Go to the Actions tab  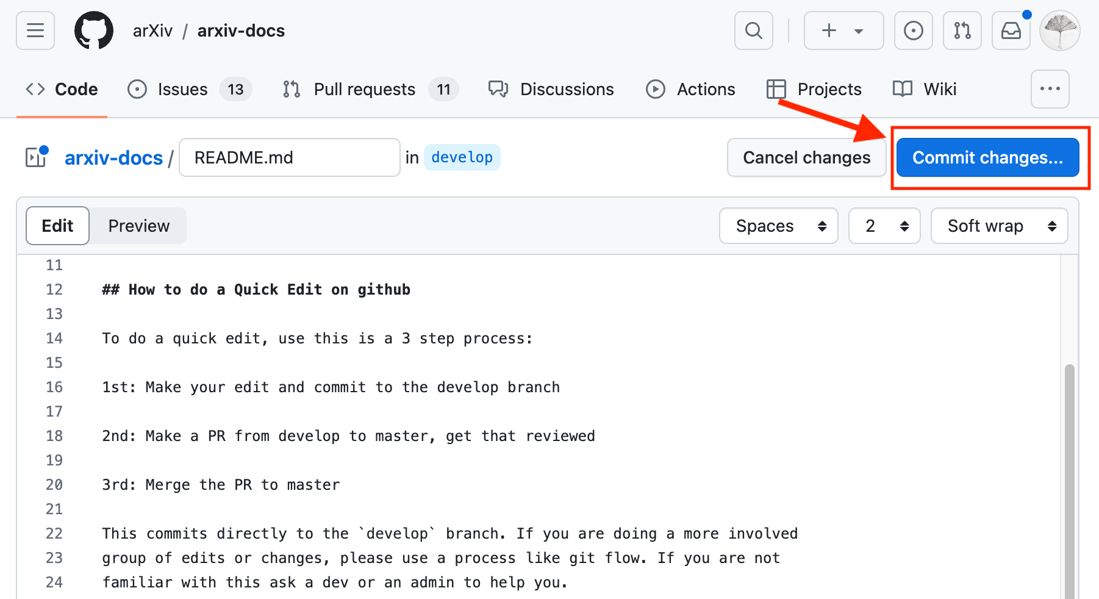(x=691, y=89)
